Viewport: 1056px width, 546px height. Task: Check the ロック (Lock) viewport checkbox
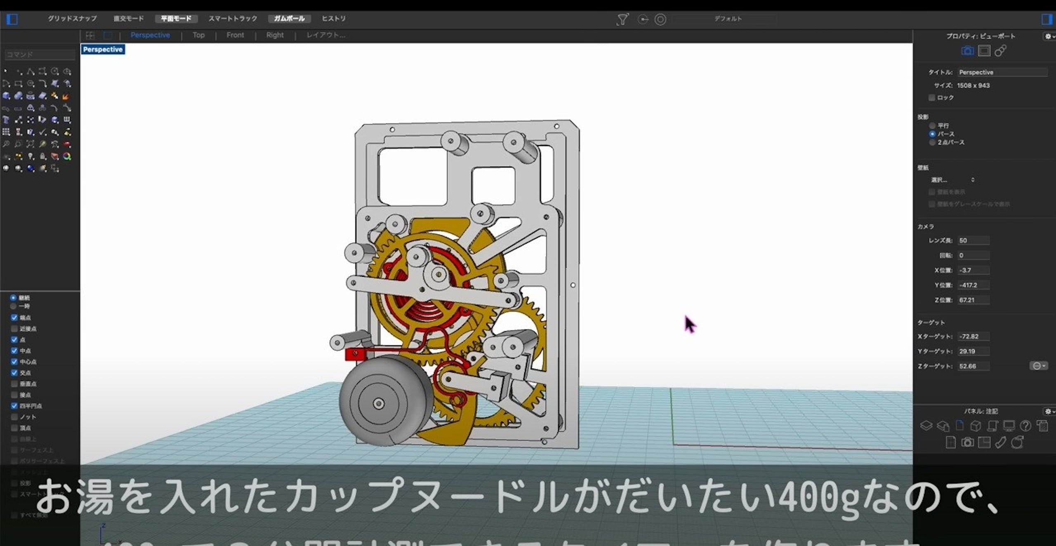point(931,98)
